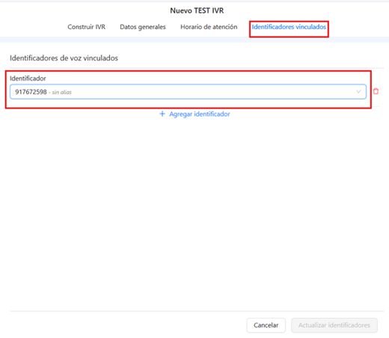Image resolution: width=389 pixels, height=338 pixels.
Task: Go to Horario de atención tab
Action: tap(209, 27)
